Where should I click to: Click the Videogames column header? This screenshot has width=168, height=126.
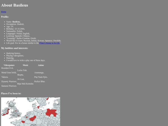(x=9, y=65)
